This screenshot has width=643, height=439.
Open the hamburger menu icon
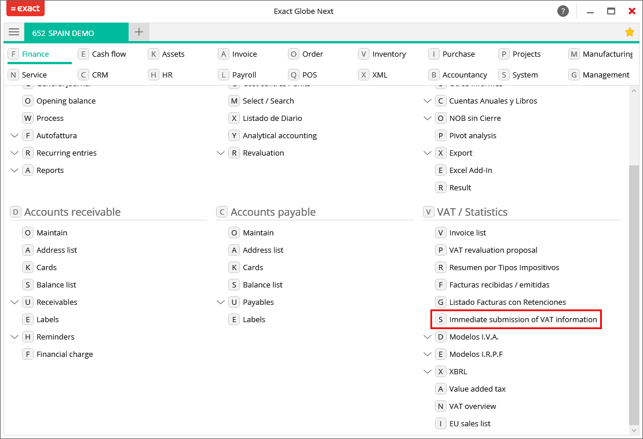click(14, 32)
